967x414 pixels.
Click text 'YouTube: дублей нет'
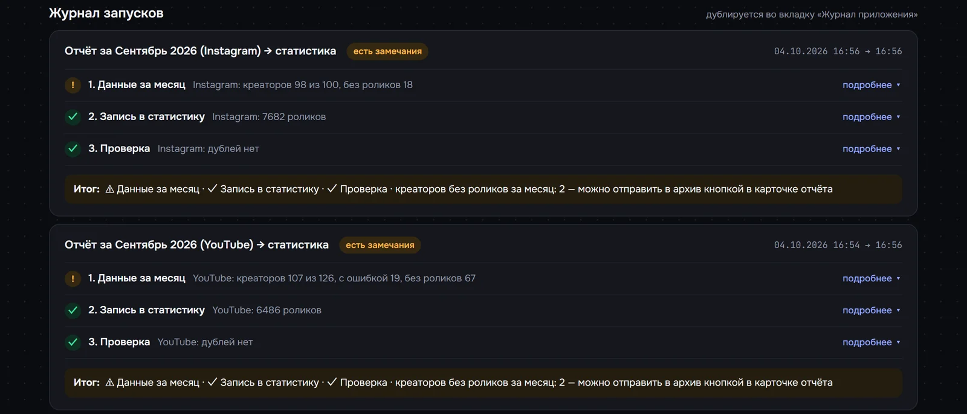point(205,342)
